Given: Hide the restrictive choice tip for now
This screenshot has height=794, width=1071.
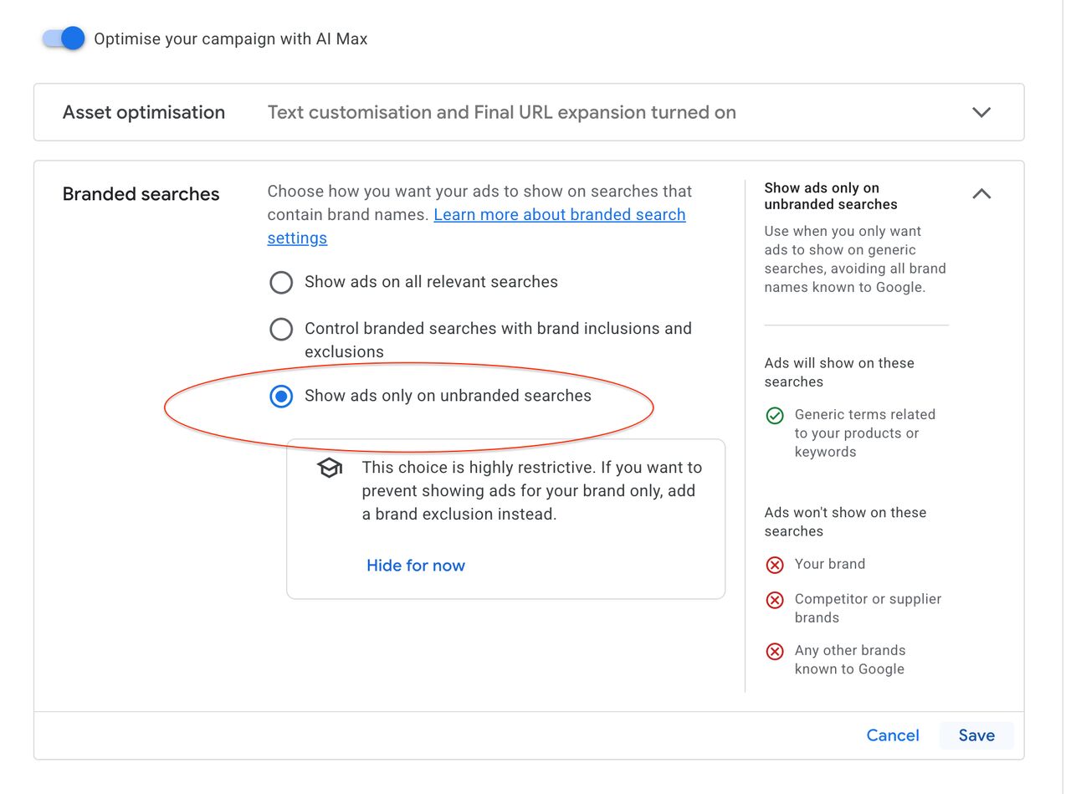Looking at the screenshot, I should (x=416, y=566).
